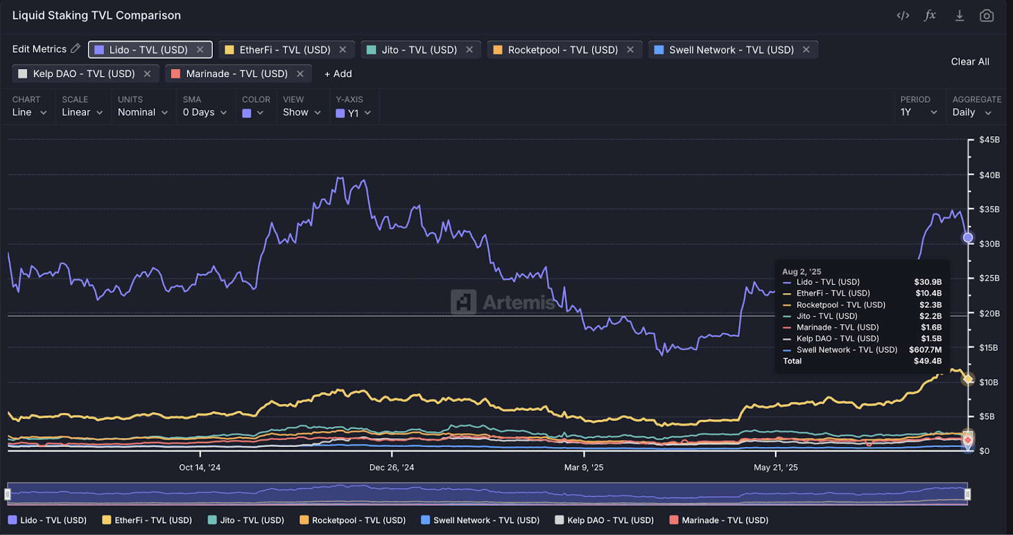Toggle Marinade - TVL (USD) in bottom legend
This screenshot has height=535, width=1013.
point(719,520)
